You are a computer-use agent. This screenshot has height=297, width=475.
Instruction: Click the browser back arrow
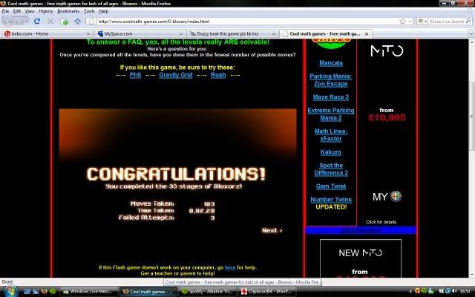click(x=9, y=22)
